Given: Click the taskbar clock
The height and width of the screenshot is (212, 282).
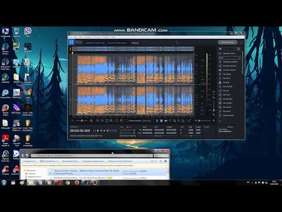Looking at the screenshot, I should pos(274,183).
